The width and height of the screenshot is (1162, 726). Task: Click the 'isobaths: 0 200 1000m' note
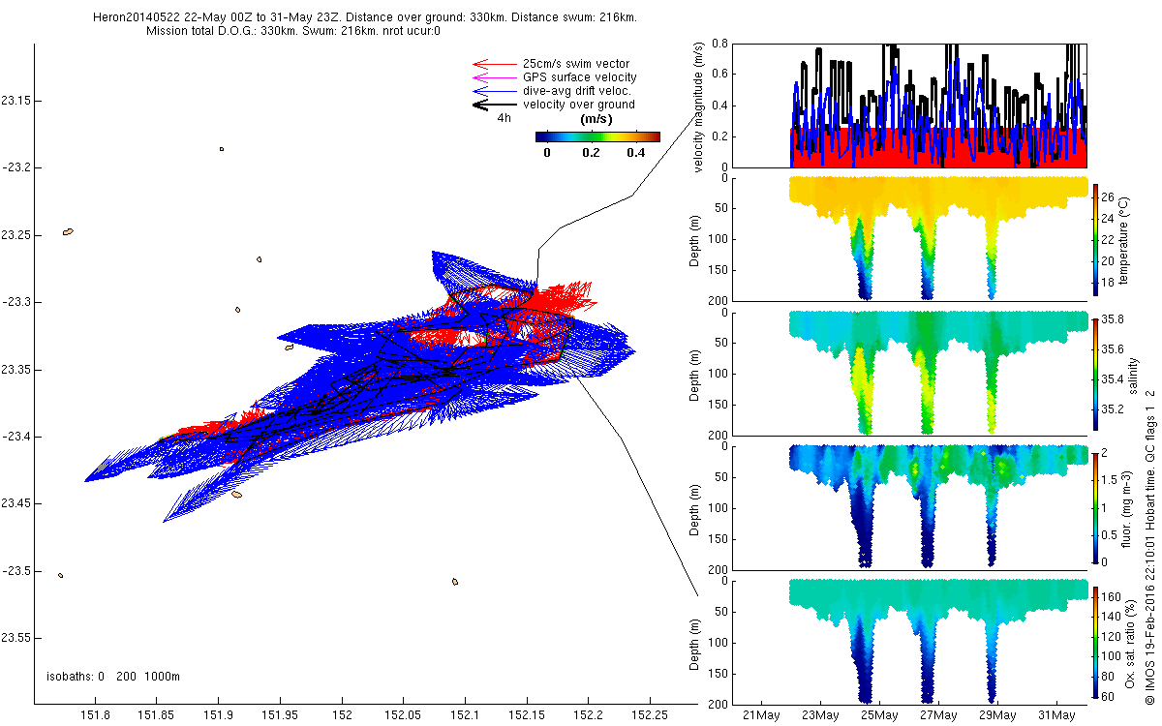click(113, 676)
